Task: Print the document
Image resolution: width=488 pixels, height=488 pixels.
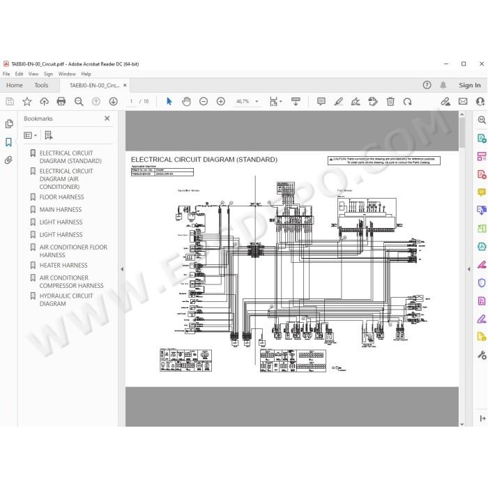Action: point(61,102)
